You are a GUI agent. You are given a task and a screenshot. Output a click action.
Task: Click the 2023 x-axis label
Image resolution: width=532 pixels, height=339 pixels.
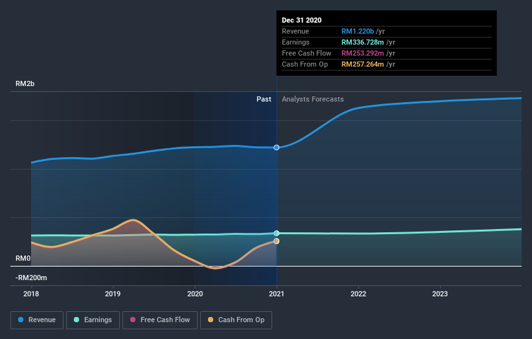coord(440,294)
